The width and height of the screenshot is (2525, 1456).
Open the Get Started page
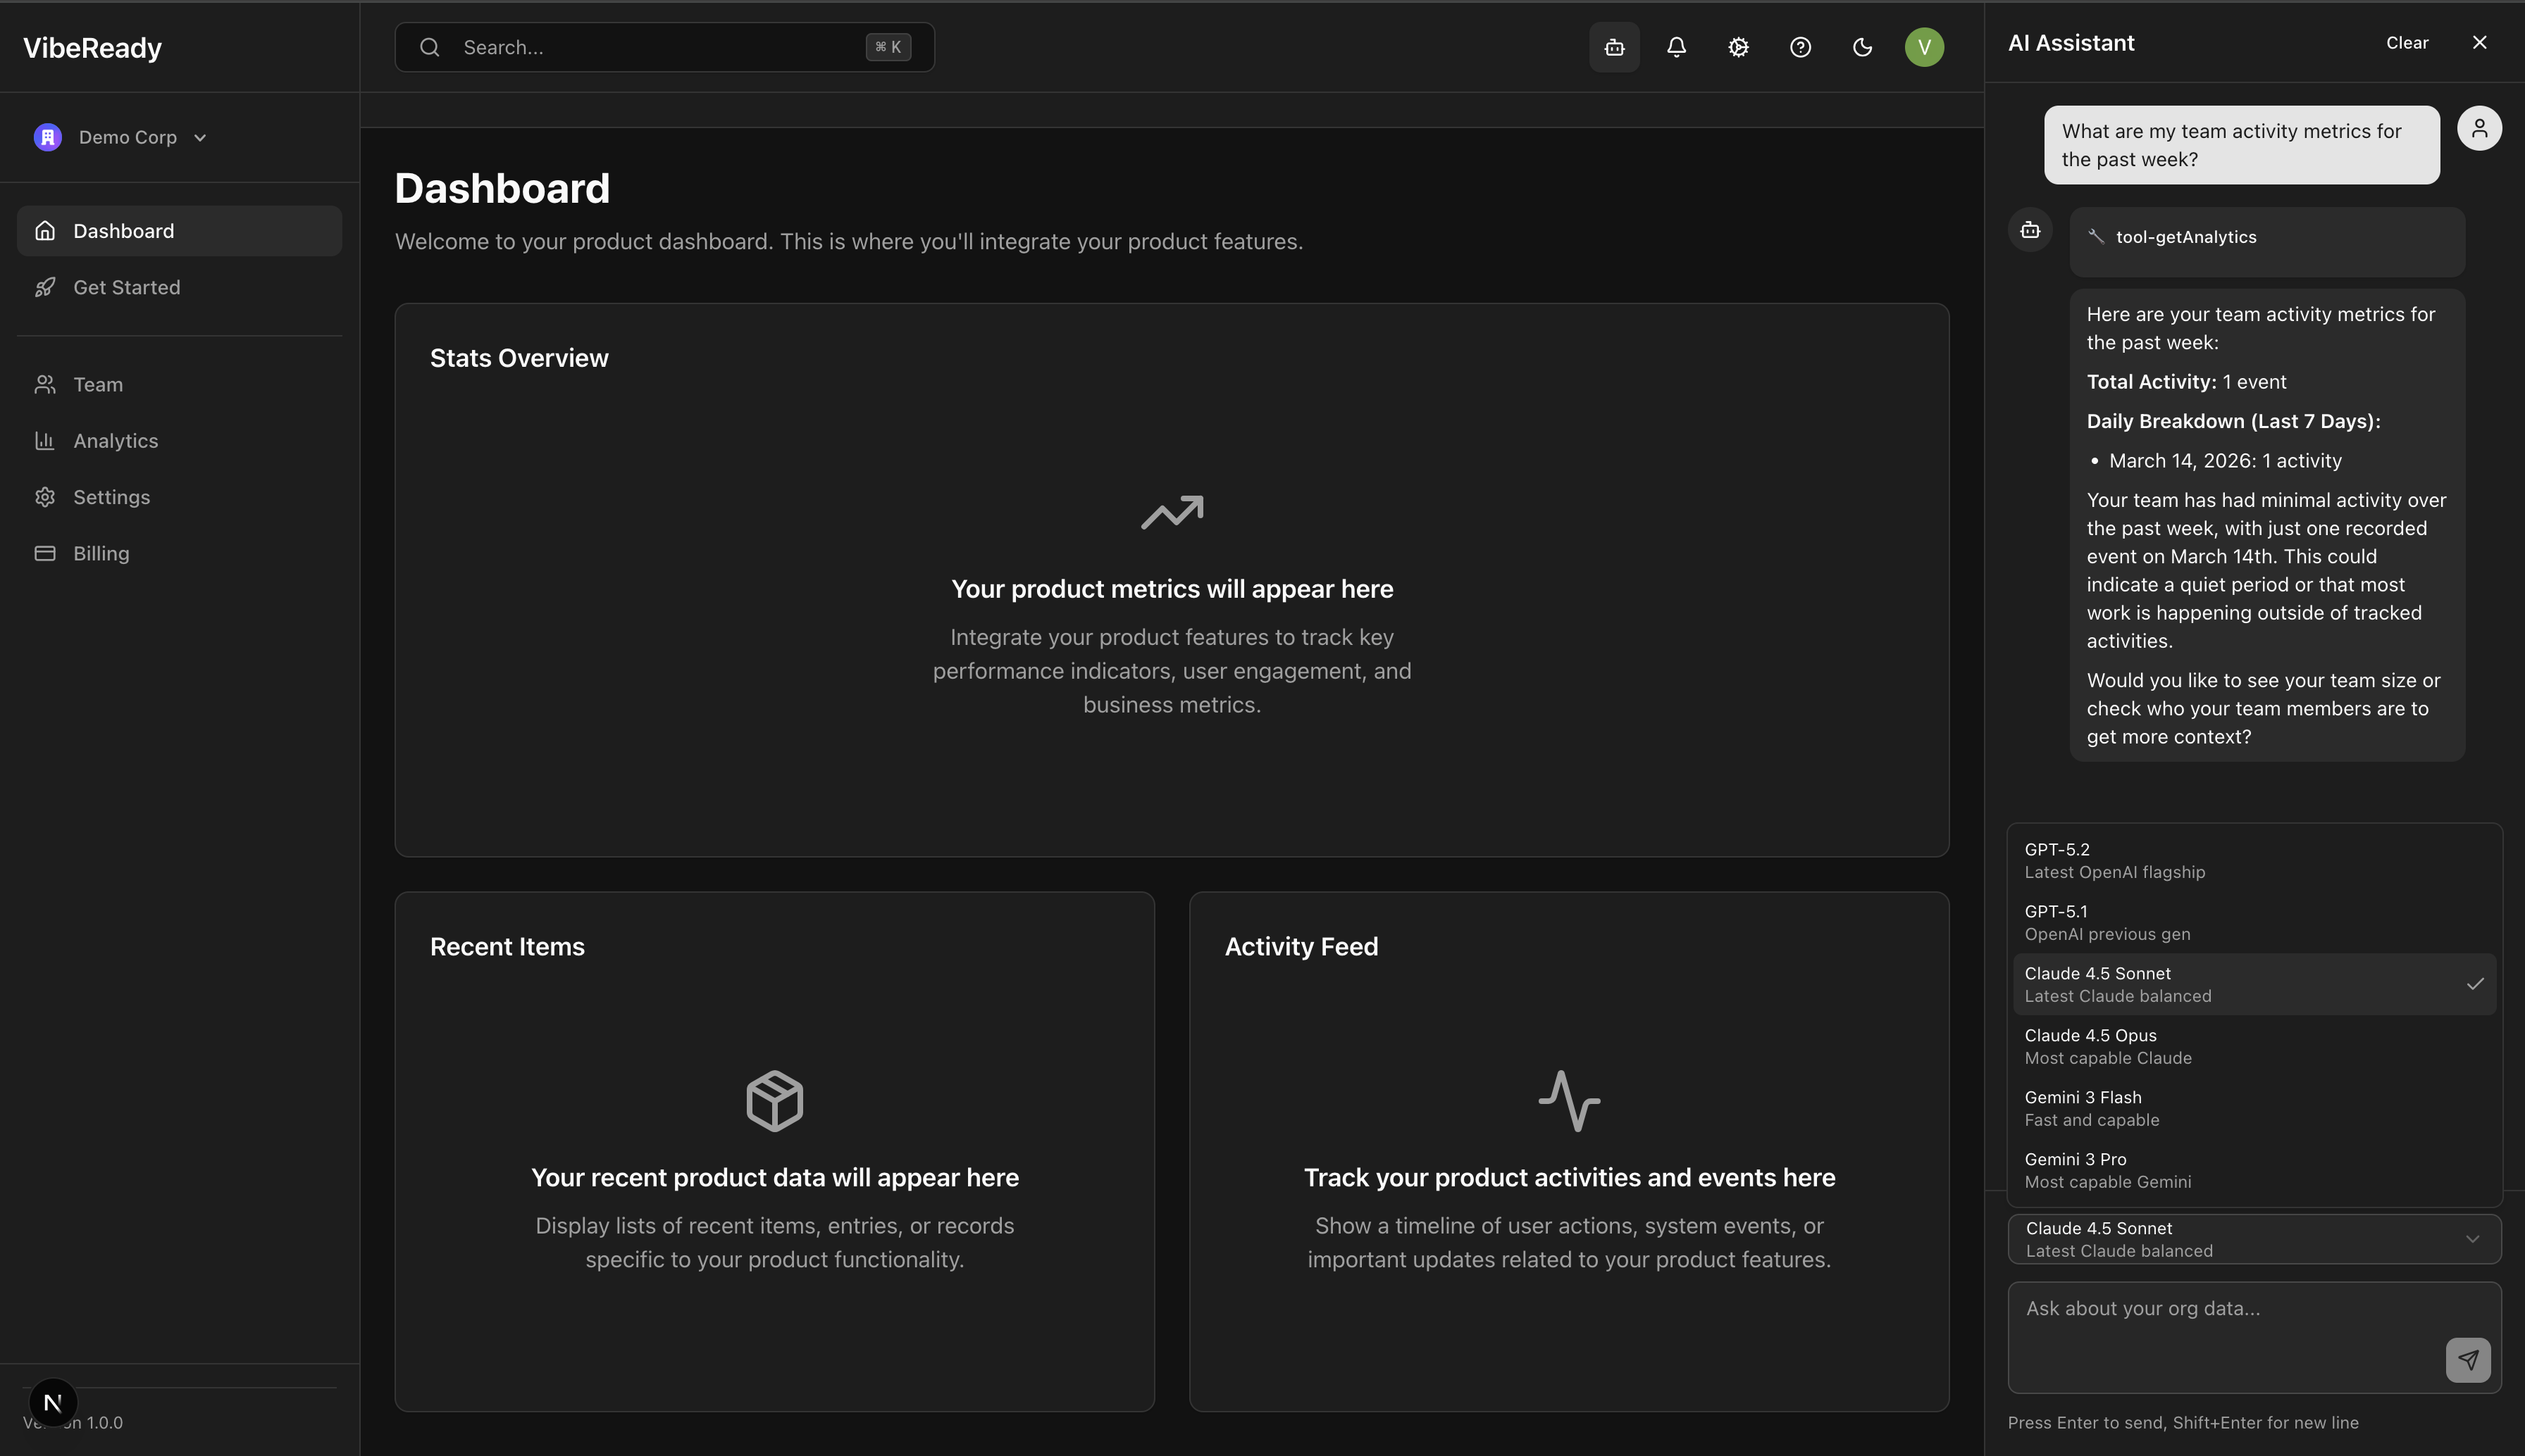pos(125,287)
